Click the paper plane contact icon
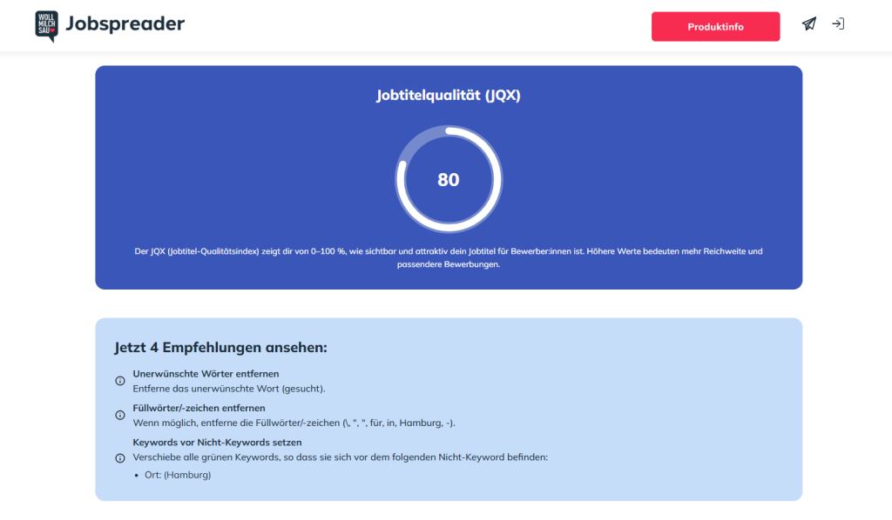892x520 pixels. coord(809,25)
